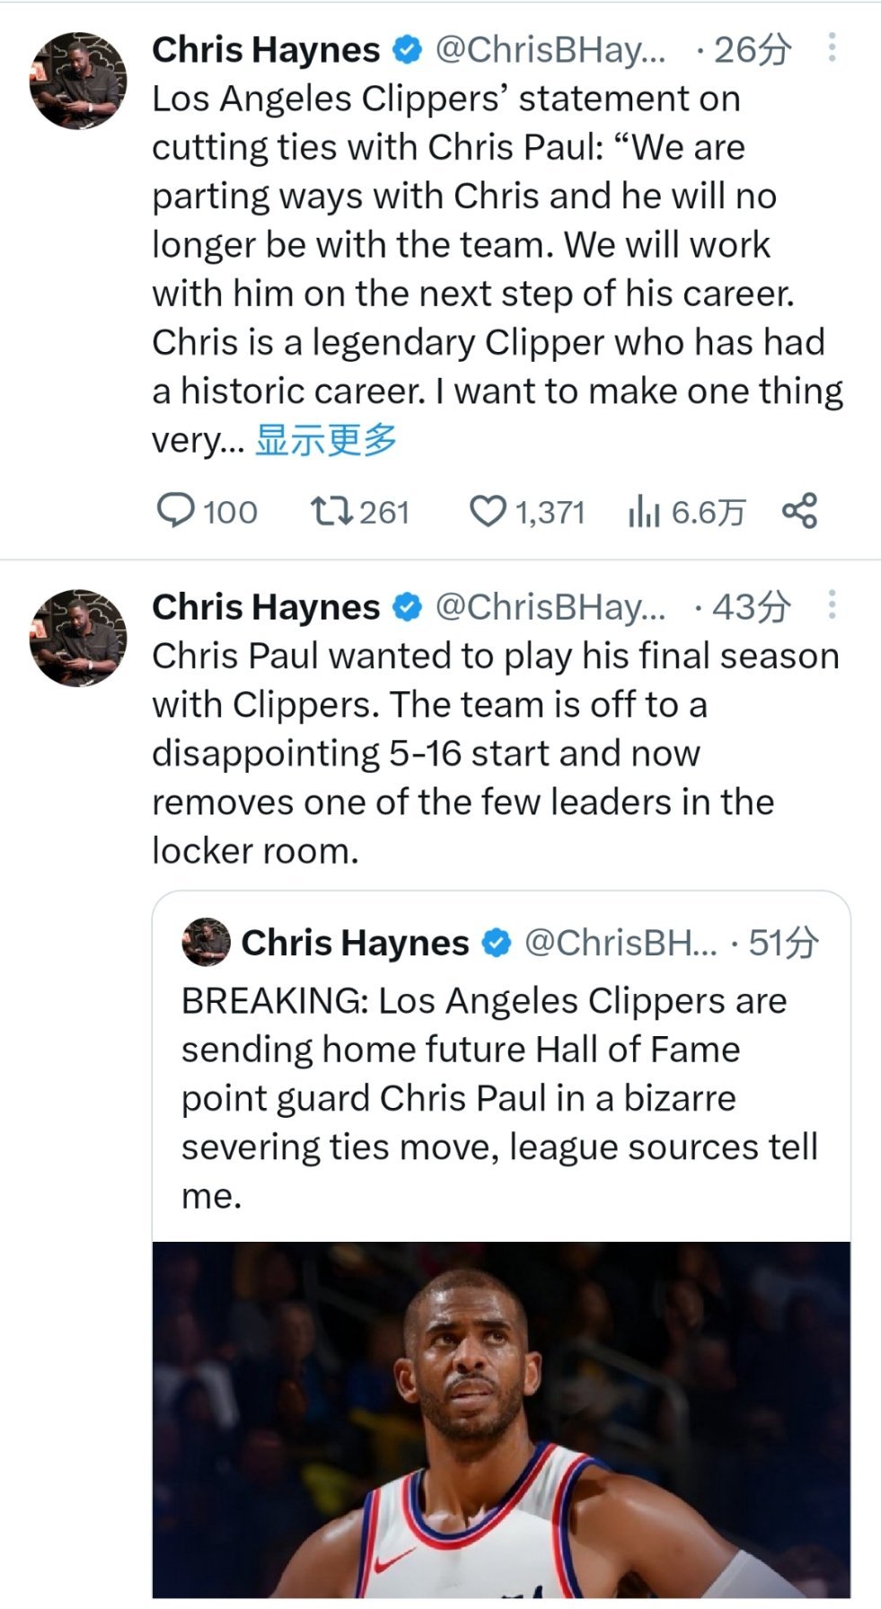Expand the tweet with 显示更多 link

[325, 440]
